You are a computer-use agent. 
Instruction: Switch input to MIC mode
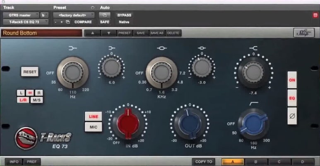pos(93,127)
